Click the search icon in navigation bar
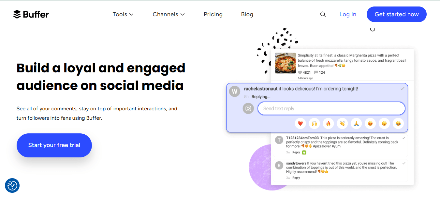 tap(323, 14)
